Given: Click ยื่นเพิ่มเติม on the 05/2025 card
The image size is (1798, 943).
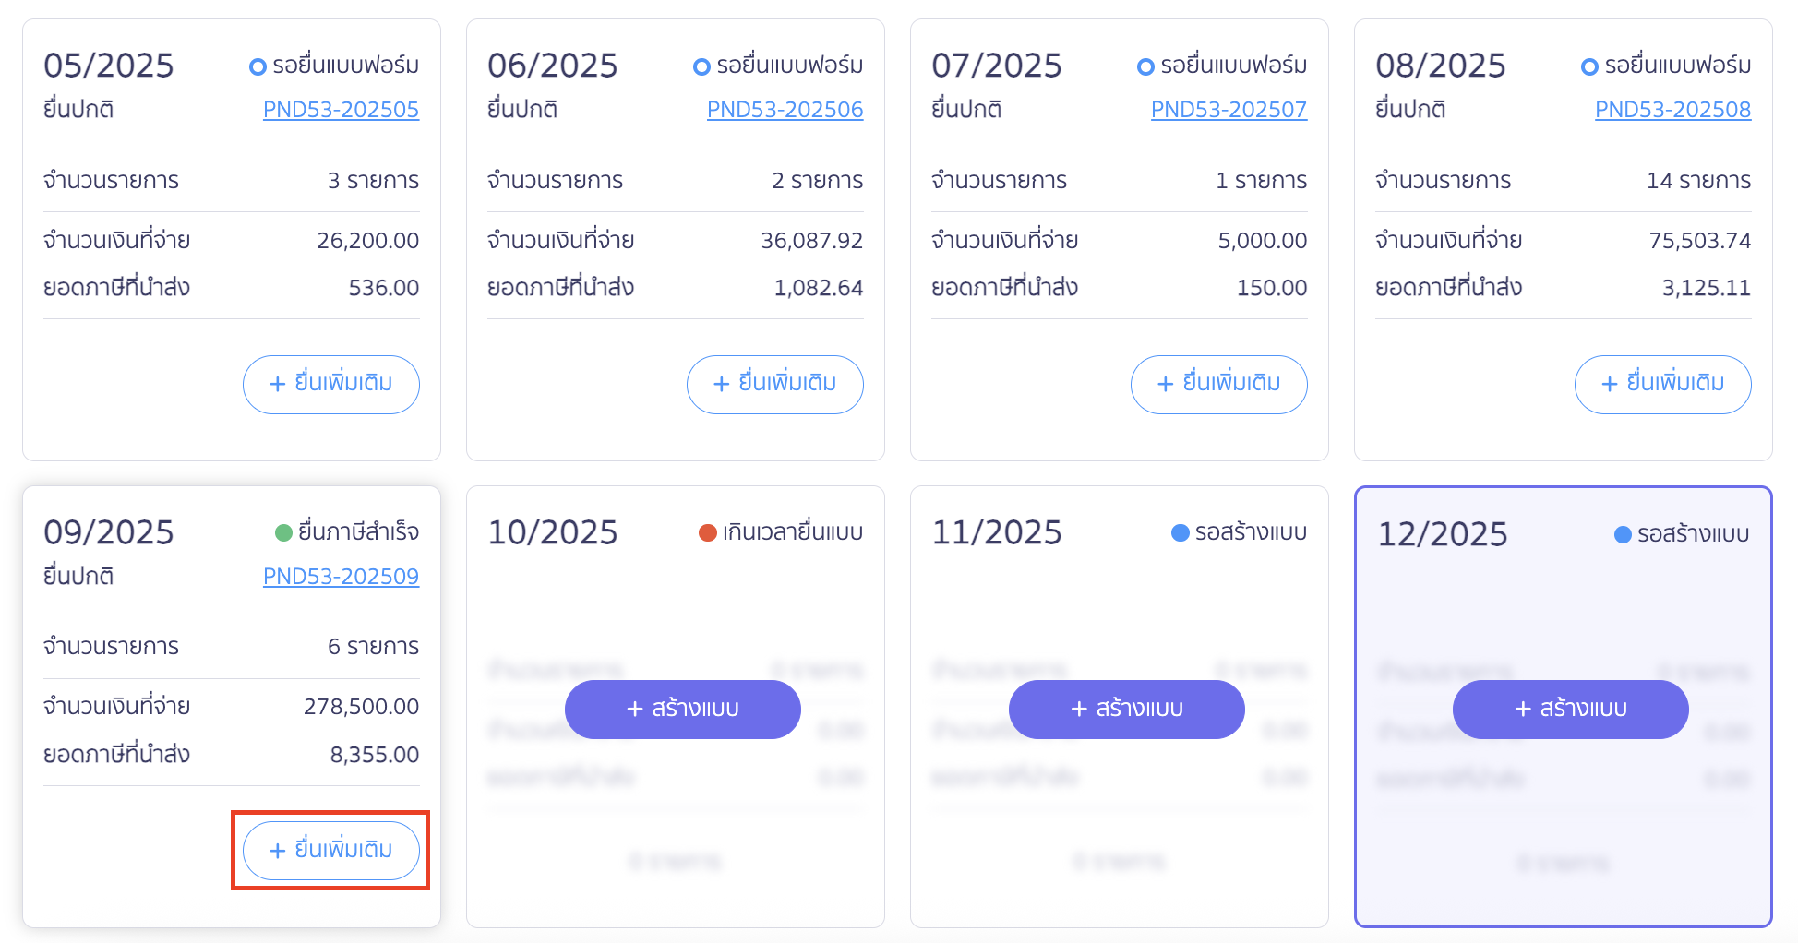Looking at the screenshot, I should 331,385.
